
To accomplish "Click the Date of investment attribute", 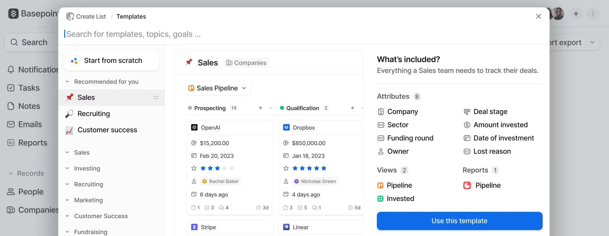I will tap(499, 138).
